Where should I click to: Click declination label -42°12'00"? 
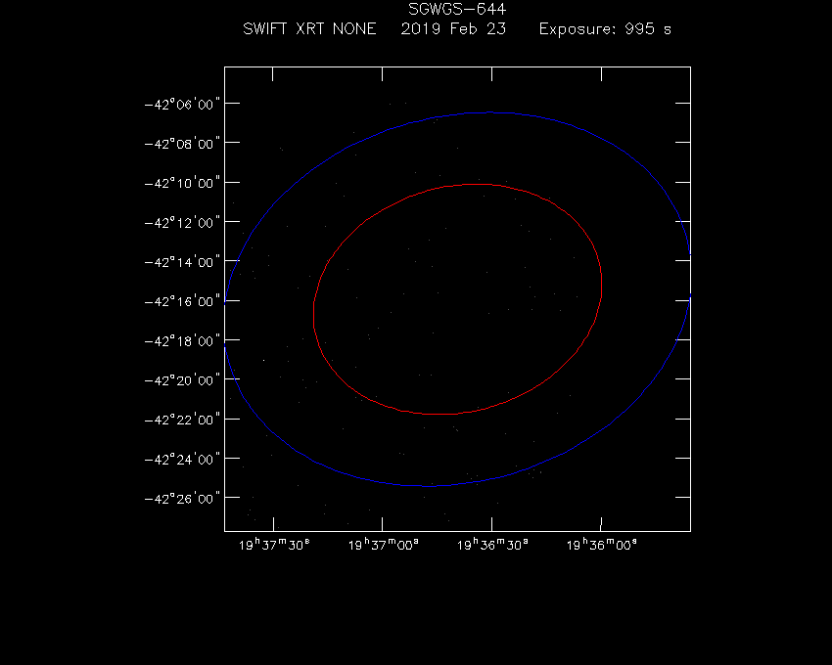pyautogui.click(x=182, y=222)
